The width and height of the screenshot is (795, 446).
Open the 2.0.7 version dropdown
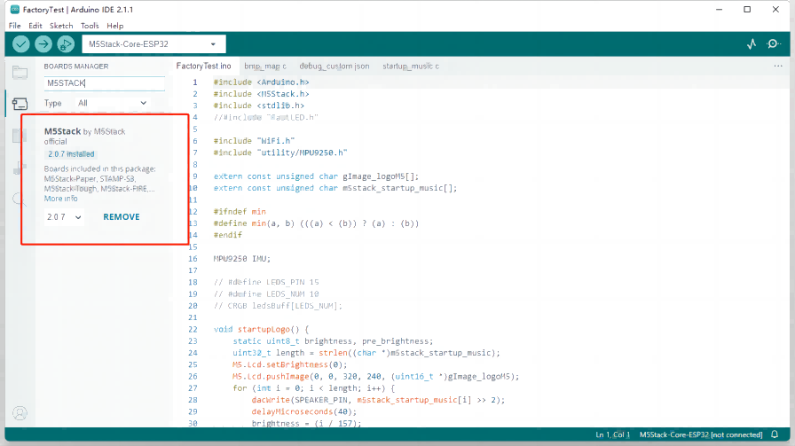64,216
